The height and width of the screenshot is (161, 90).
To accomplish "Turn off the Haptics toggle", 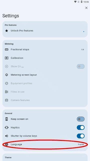I will [x=80, y=128].
